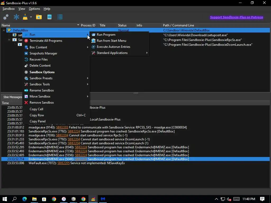
Task: Open SBIE2224 link in Endermanch (8540) row
Action: [x=81, y=147]
